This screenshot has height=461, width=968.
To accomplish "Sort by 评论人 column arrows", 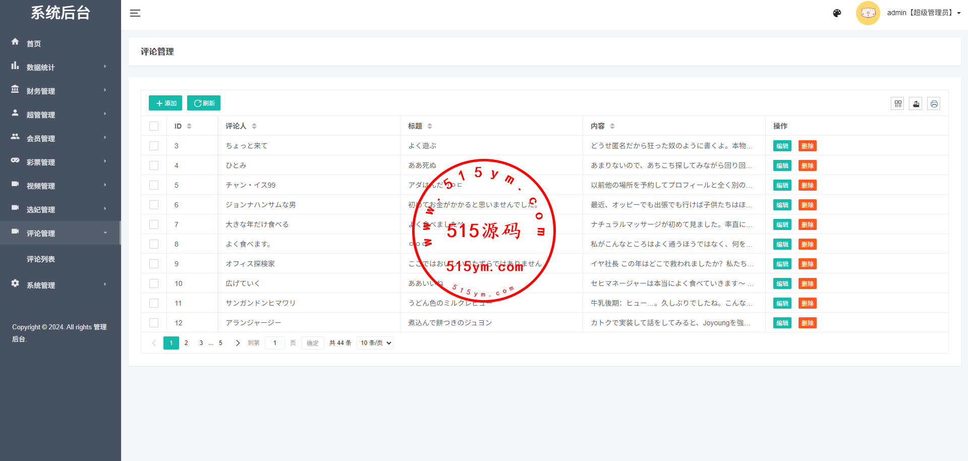I will pos(254,126).
